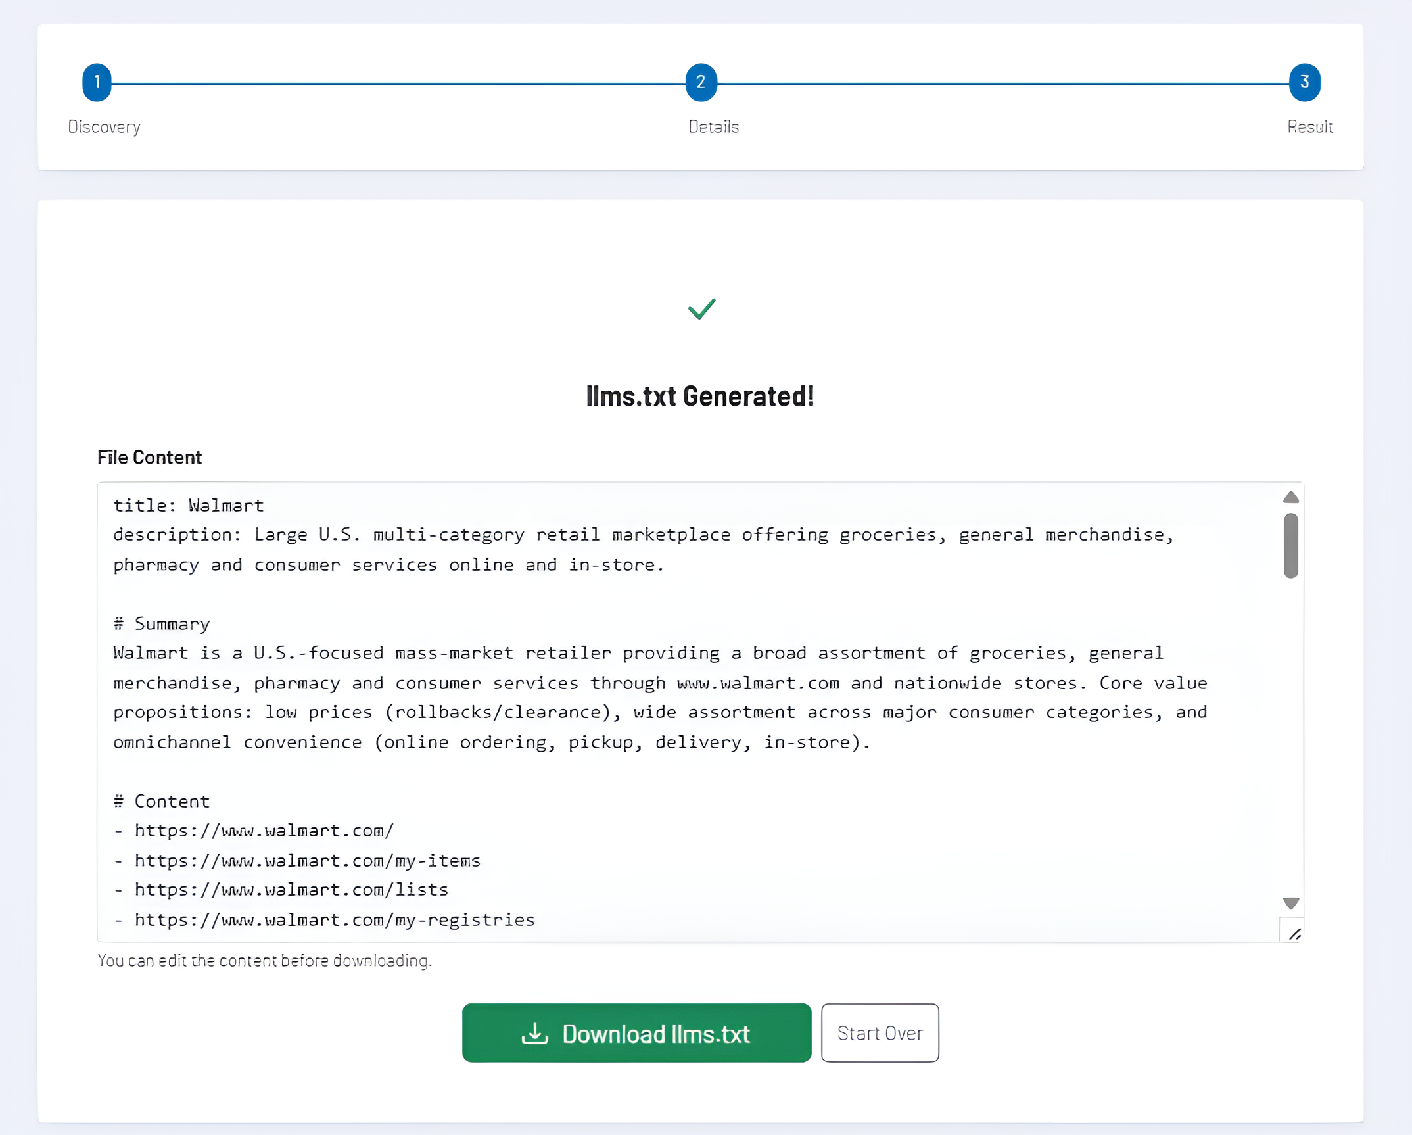Click the https://www.walmart.com/my-items line
1412x1135 pixels.
click(x=297, y=860)
